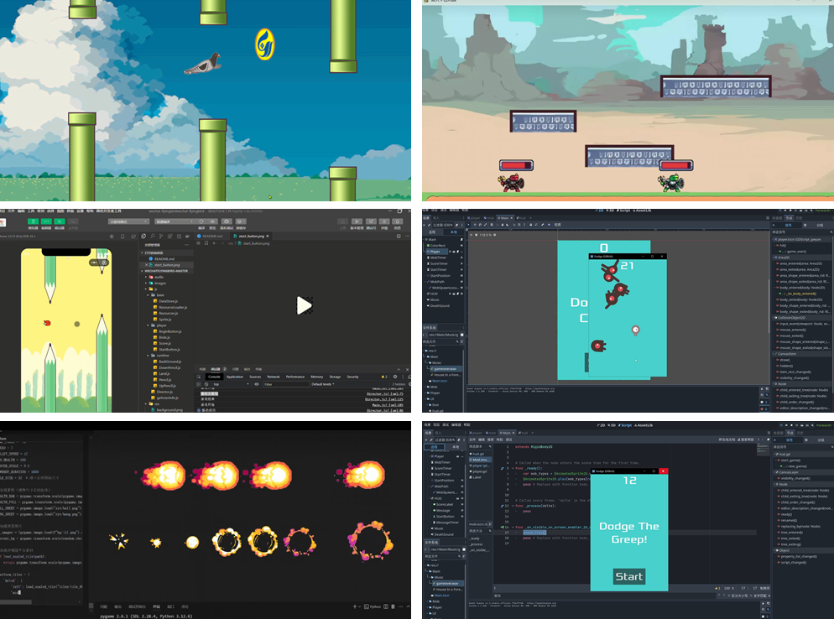The width and height of the screenshot is (834, 619).
Task: Open the Default levels dropdown in console
Action: (323, 384)
